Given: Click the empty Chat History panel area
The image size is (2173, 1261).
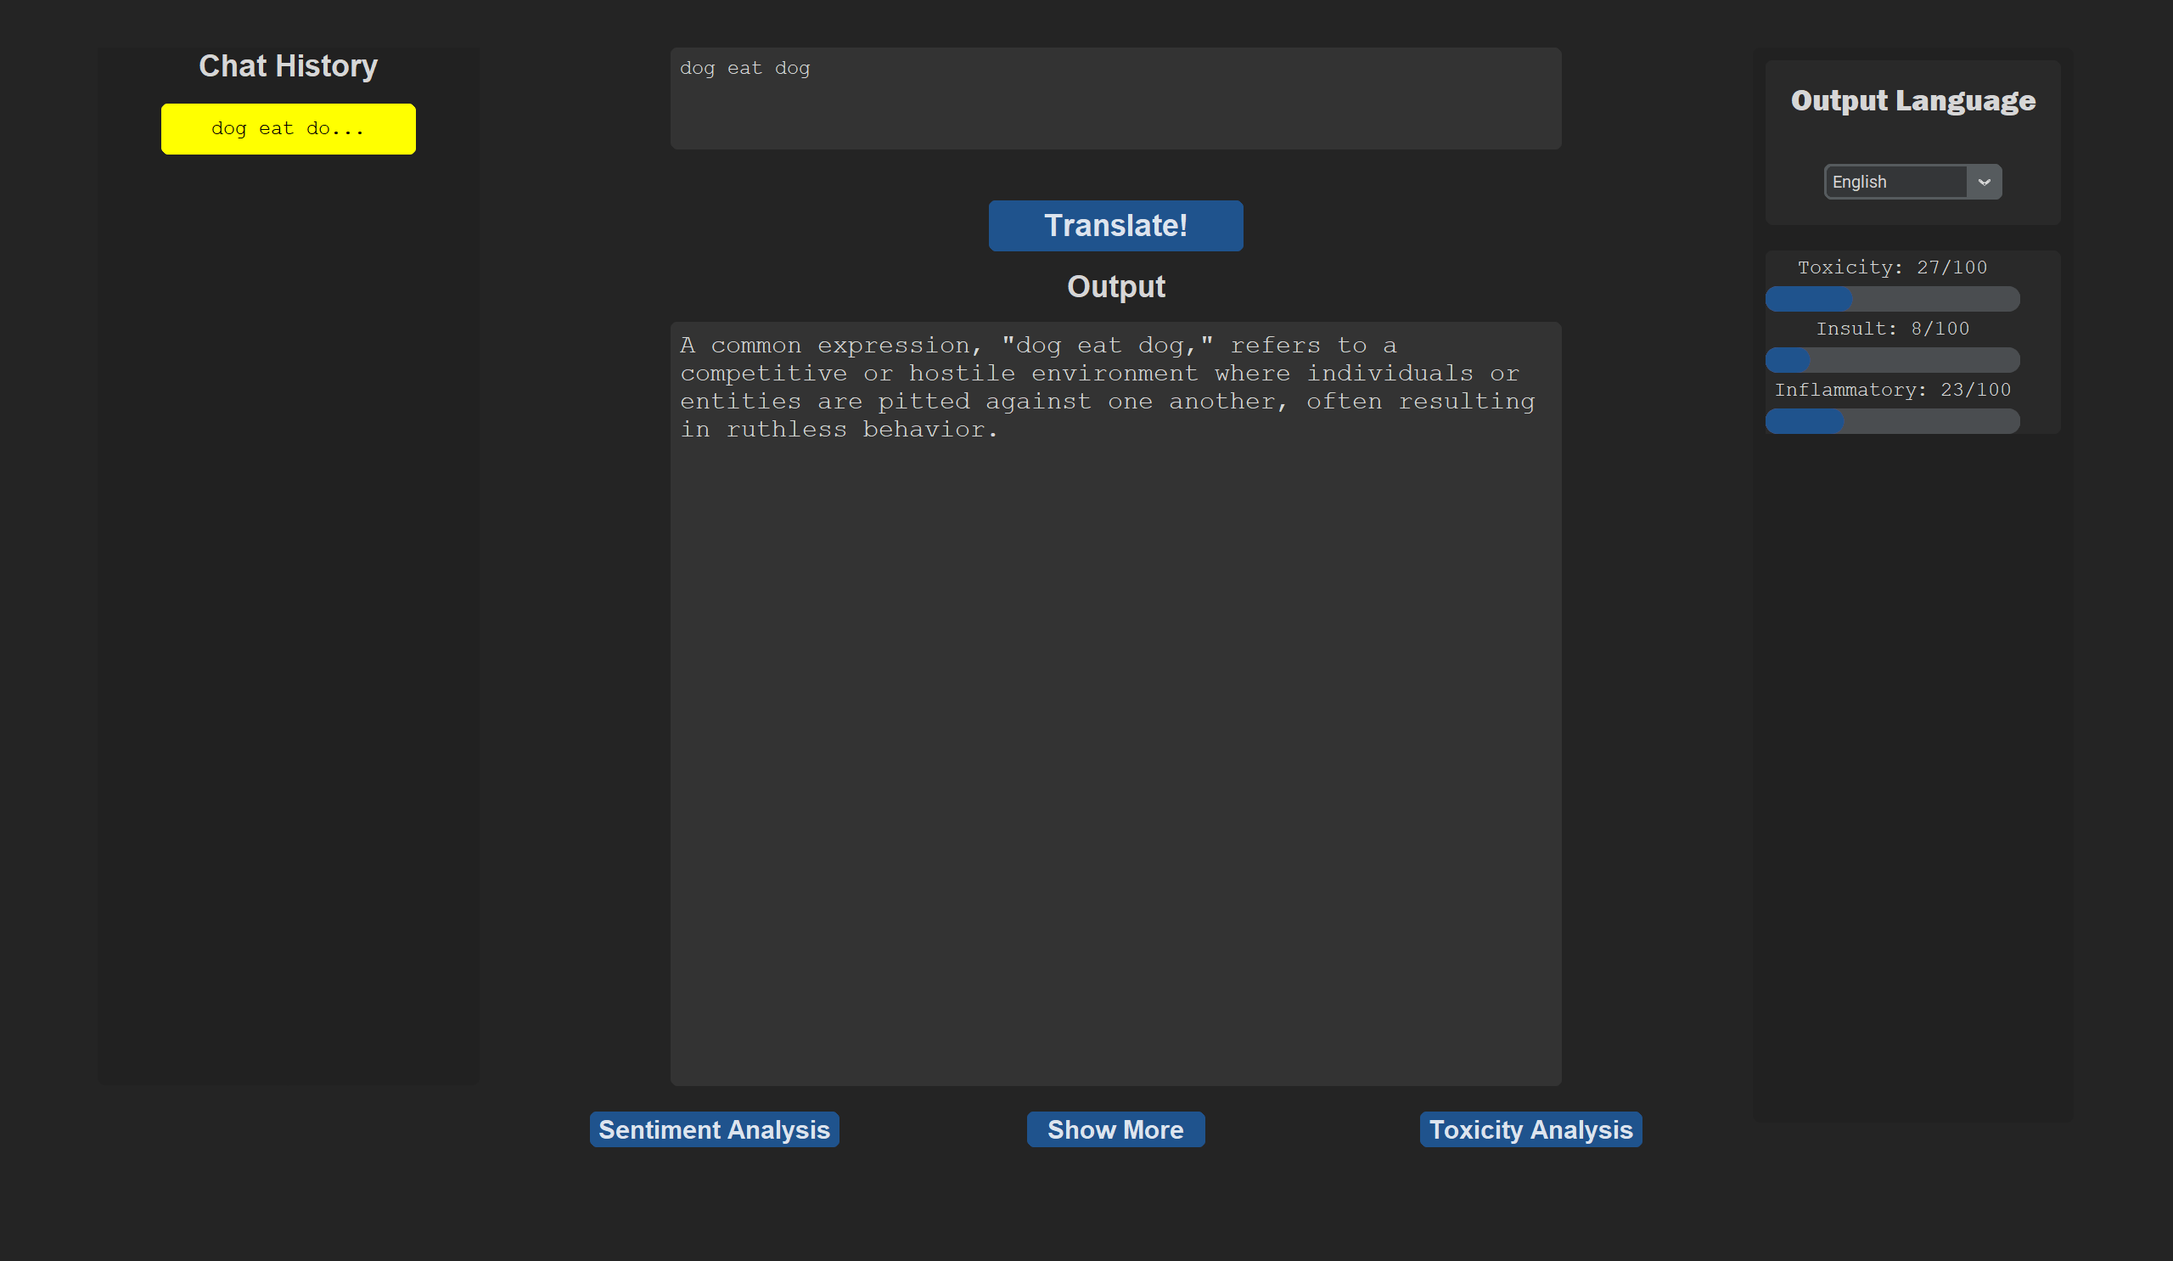Looking at the screenshot, I should coord(288,604).
